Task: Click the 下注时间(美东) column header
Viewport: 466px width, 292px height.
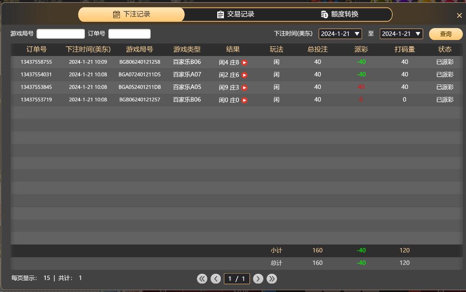Action: click(88, 49)
